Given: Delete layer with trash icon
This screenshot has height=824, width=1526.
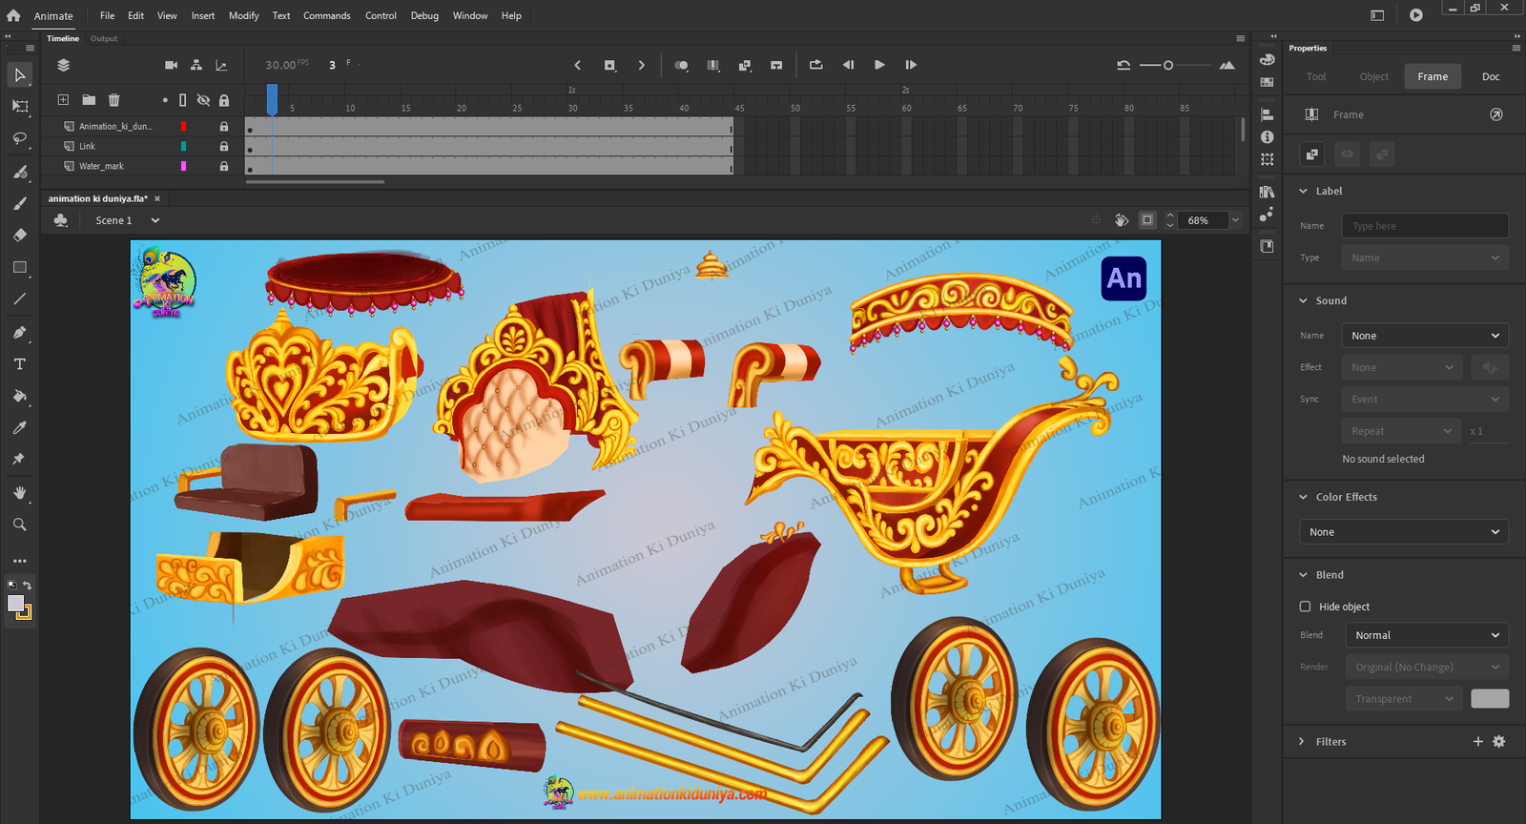Looking at the screenshot, I should (113, 100).
